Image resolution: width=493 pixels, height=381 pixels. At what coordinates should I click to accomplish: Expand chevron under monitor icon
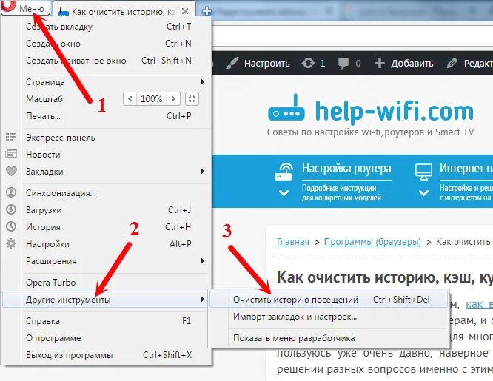click(423, 192)
